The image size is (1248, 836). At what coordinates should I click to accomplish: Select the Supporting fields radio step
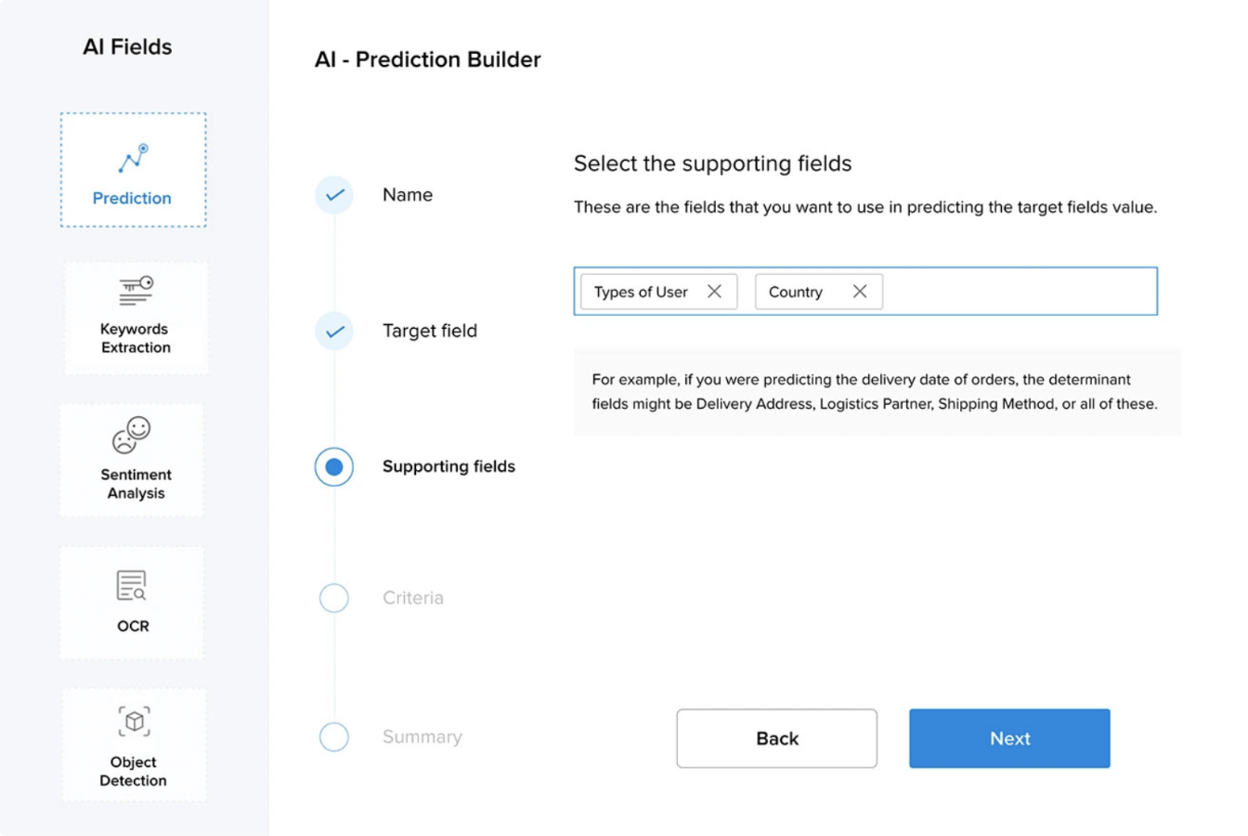[334, 467]
